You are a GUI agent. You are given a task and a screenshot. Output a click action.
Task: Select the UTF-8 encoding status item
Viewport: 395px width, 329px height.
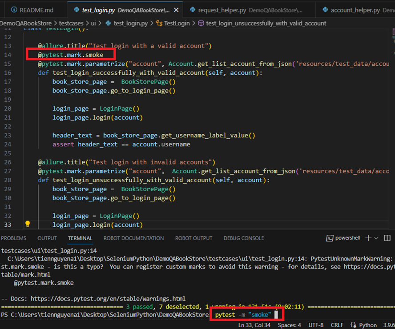pyautogui.click(x=316, y=325)
